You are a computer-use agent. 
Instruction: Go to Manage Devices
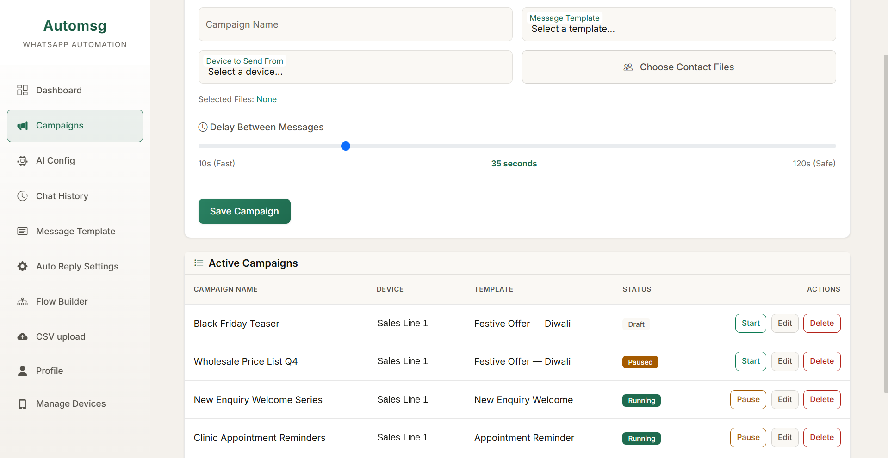point(75,404)
